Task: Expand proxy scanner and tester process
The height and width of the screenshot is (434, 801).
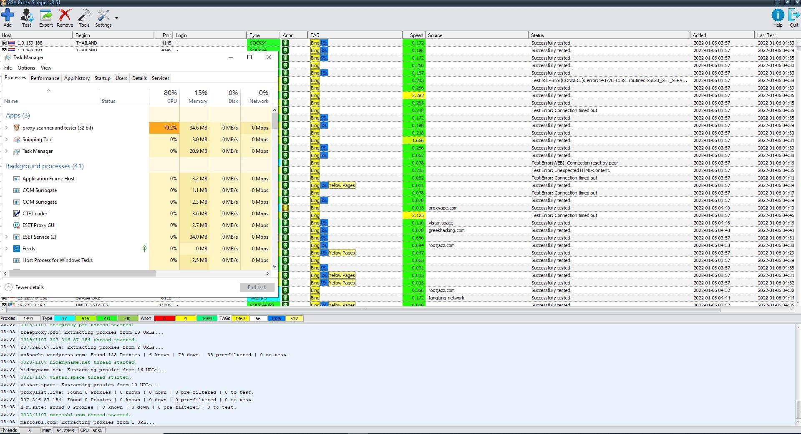Action: [7, 128]
